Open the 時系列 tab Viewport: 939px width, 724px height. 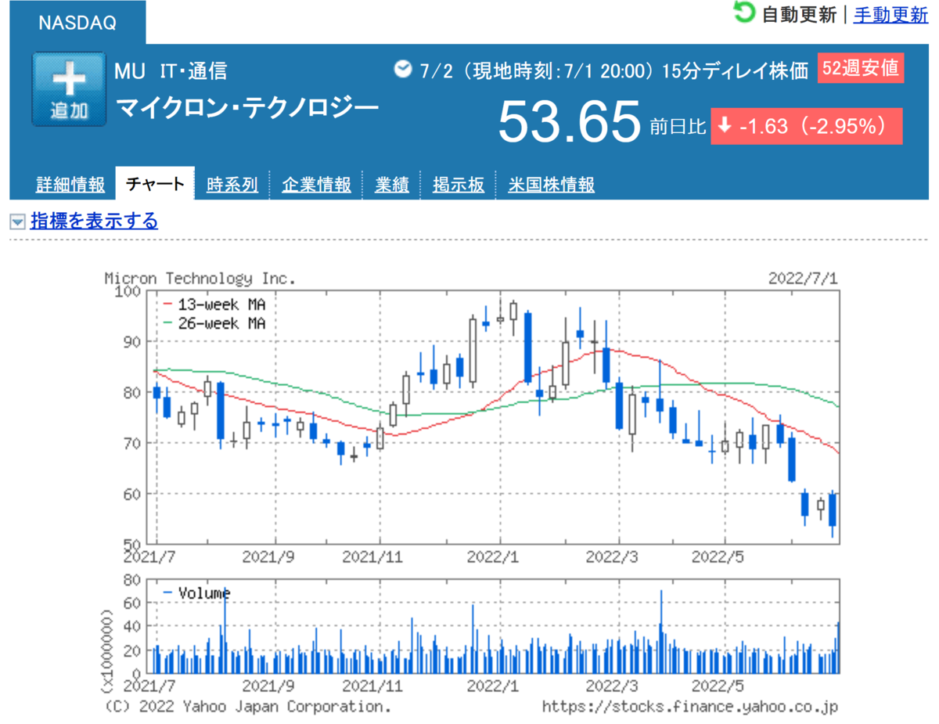coord(232,185)
